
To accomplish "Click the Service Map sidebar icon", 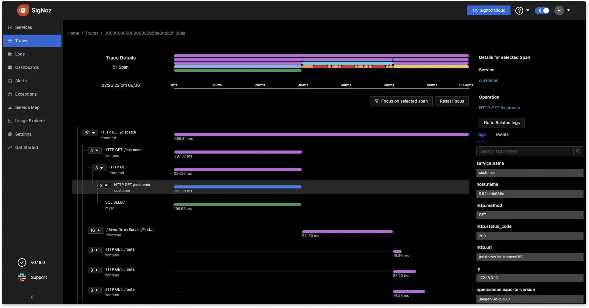I will (x=10, y=107).
